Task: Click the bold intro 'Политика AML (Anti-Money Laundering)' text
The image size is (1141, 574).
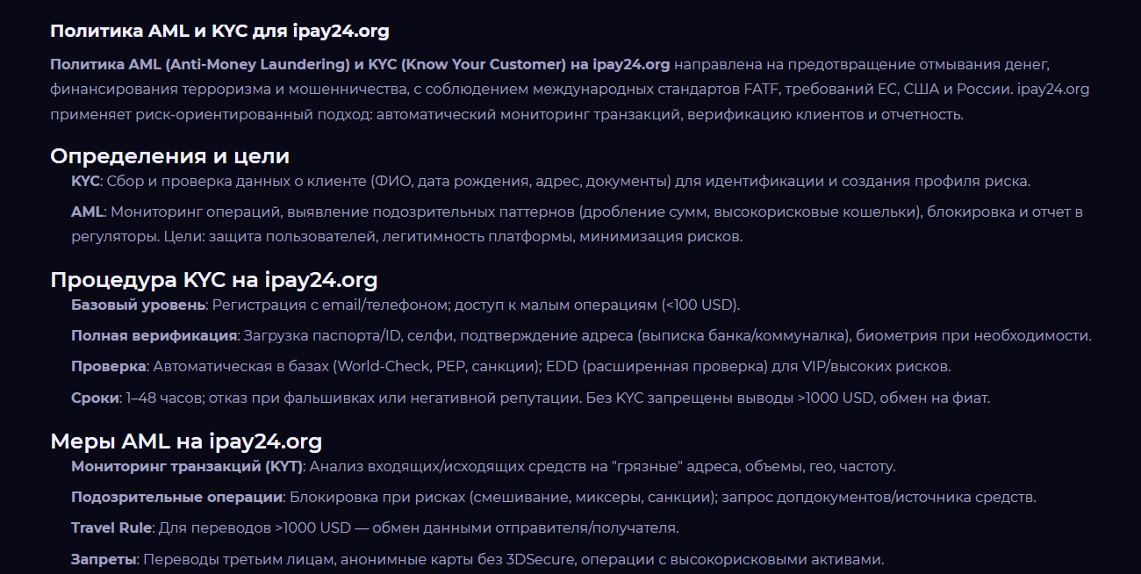Action: tap(200, 65)
